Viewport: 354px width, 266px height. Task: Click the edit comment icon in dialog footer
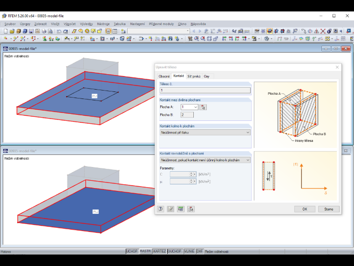[x=170, y=209]
